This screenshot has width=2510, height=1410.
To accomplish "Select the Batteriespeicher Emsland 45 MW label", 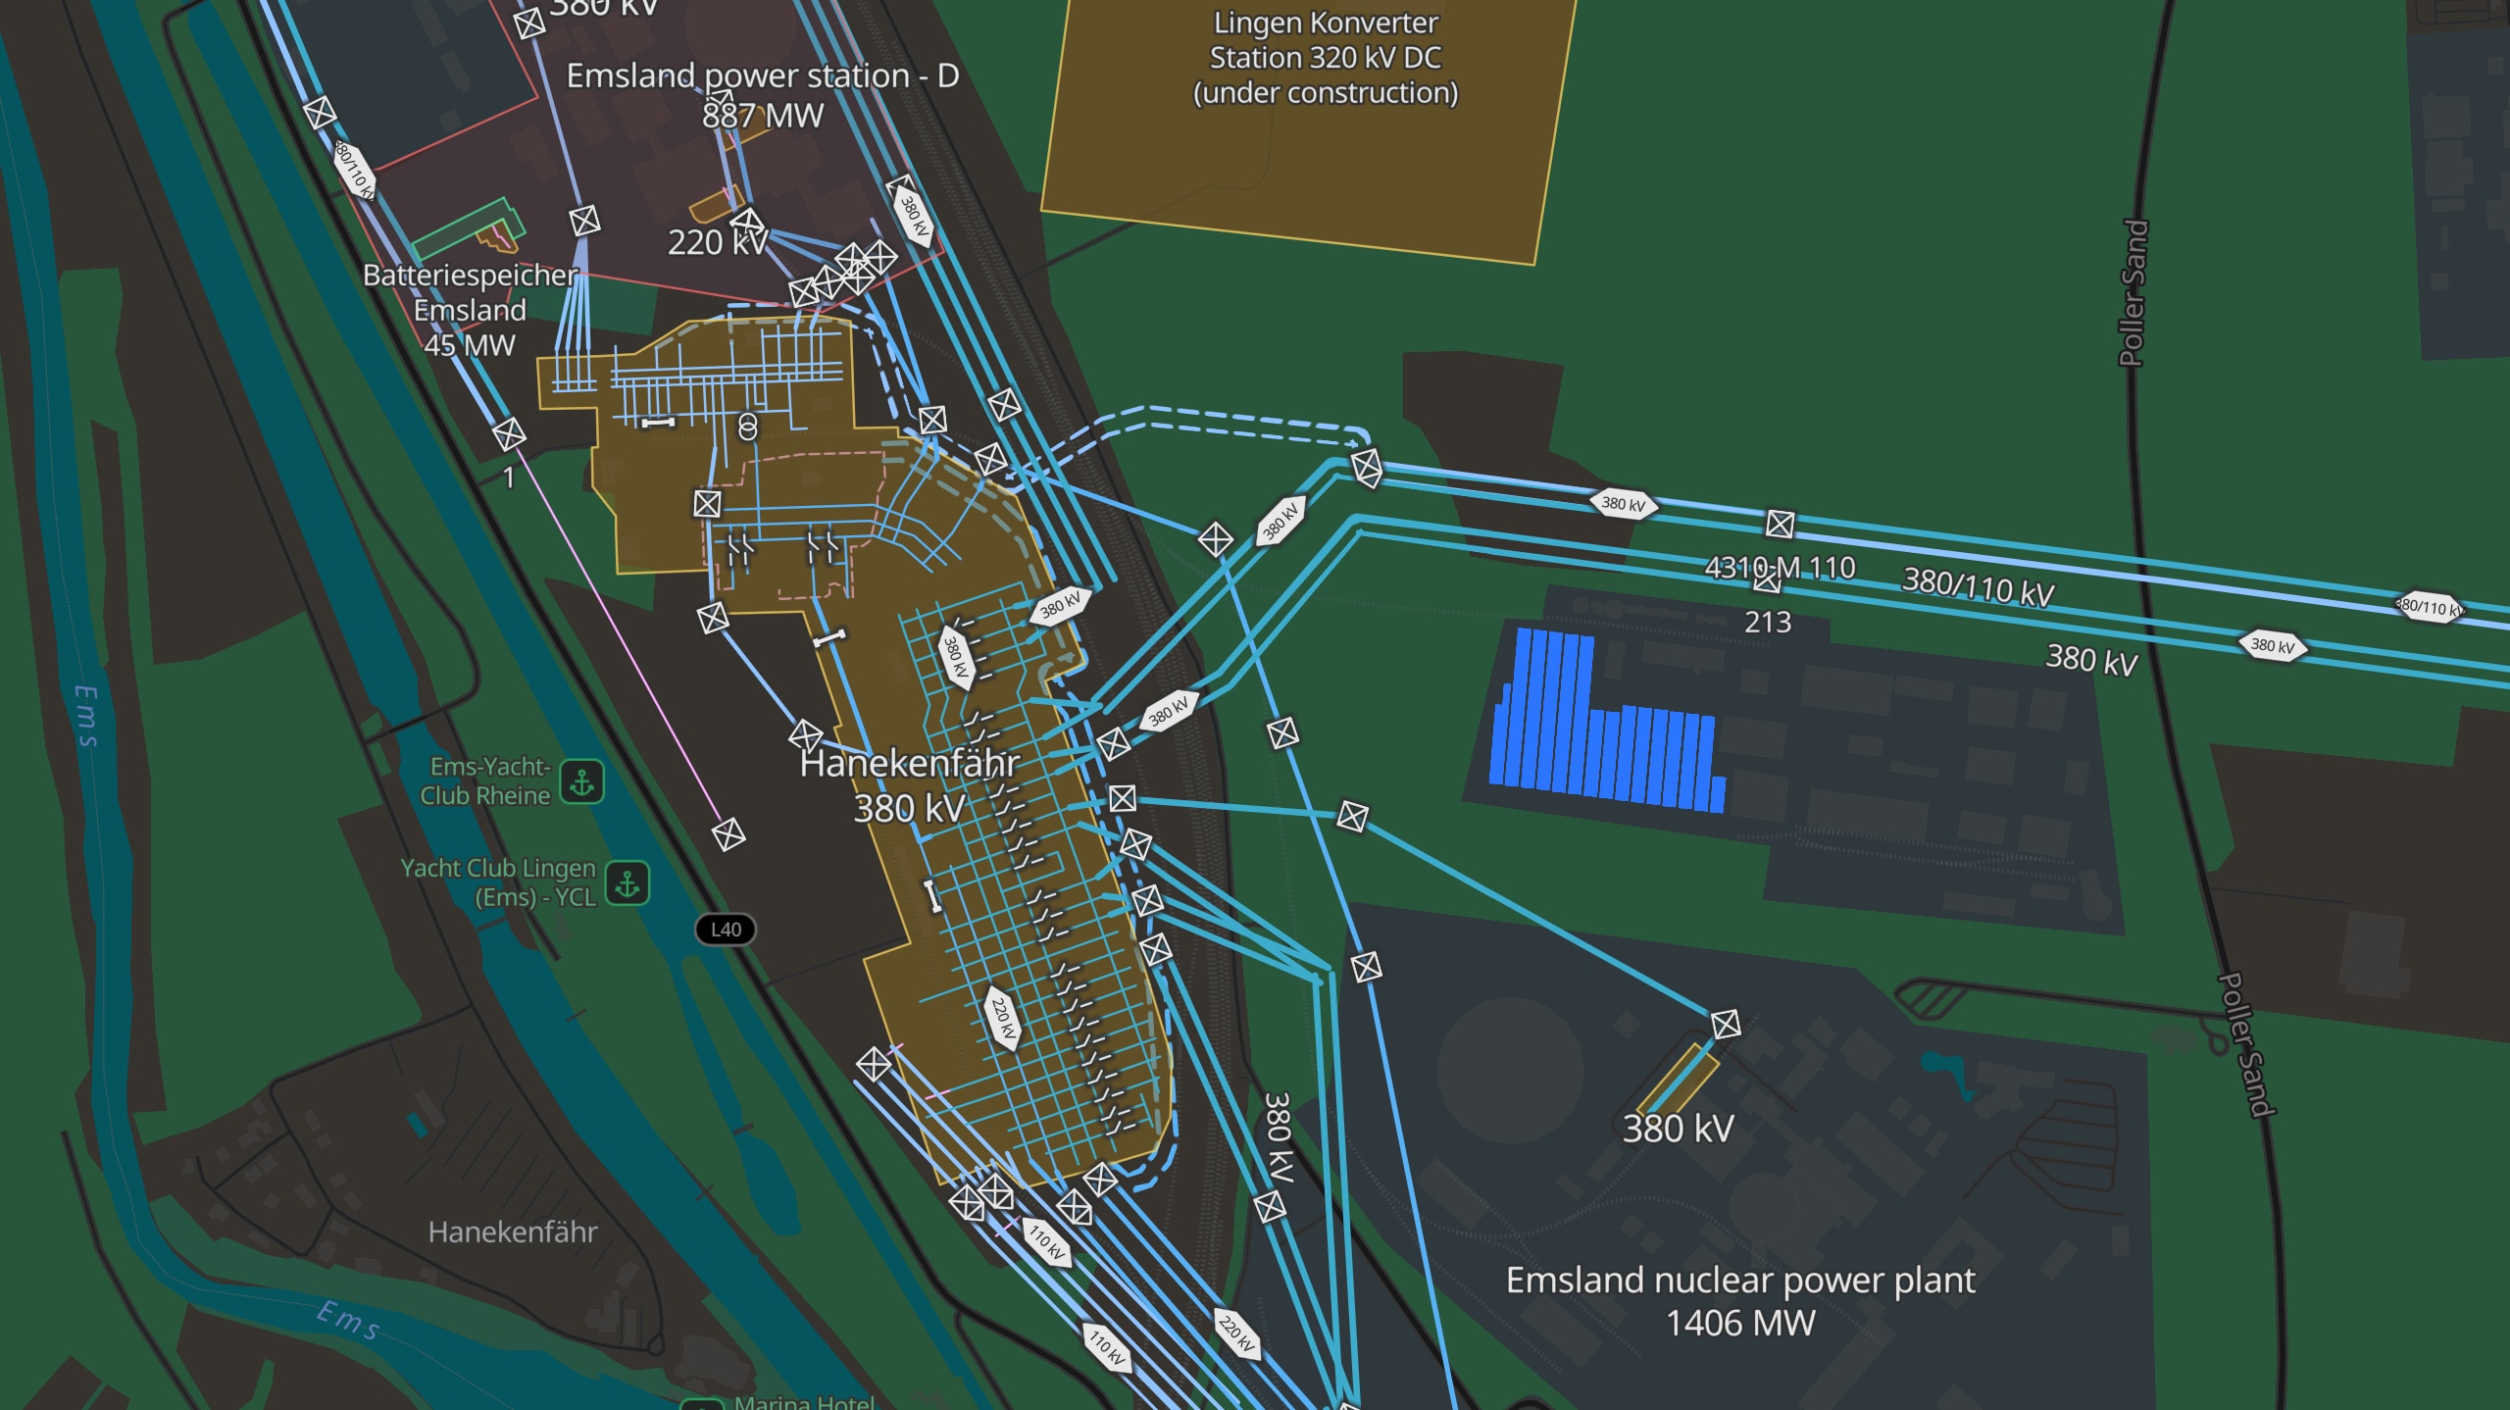I will click(x=470, y=310).
